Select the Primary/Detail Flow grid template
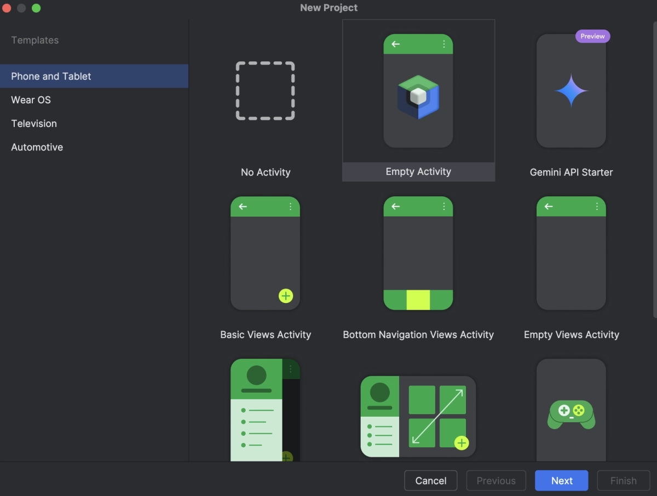This screenshot has height=496, width=657. click(x=418, y=416)
